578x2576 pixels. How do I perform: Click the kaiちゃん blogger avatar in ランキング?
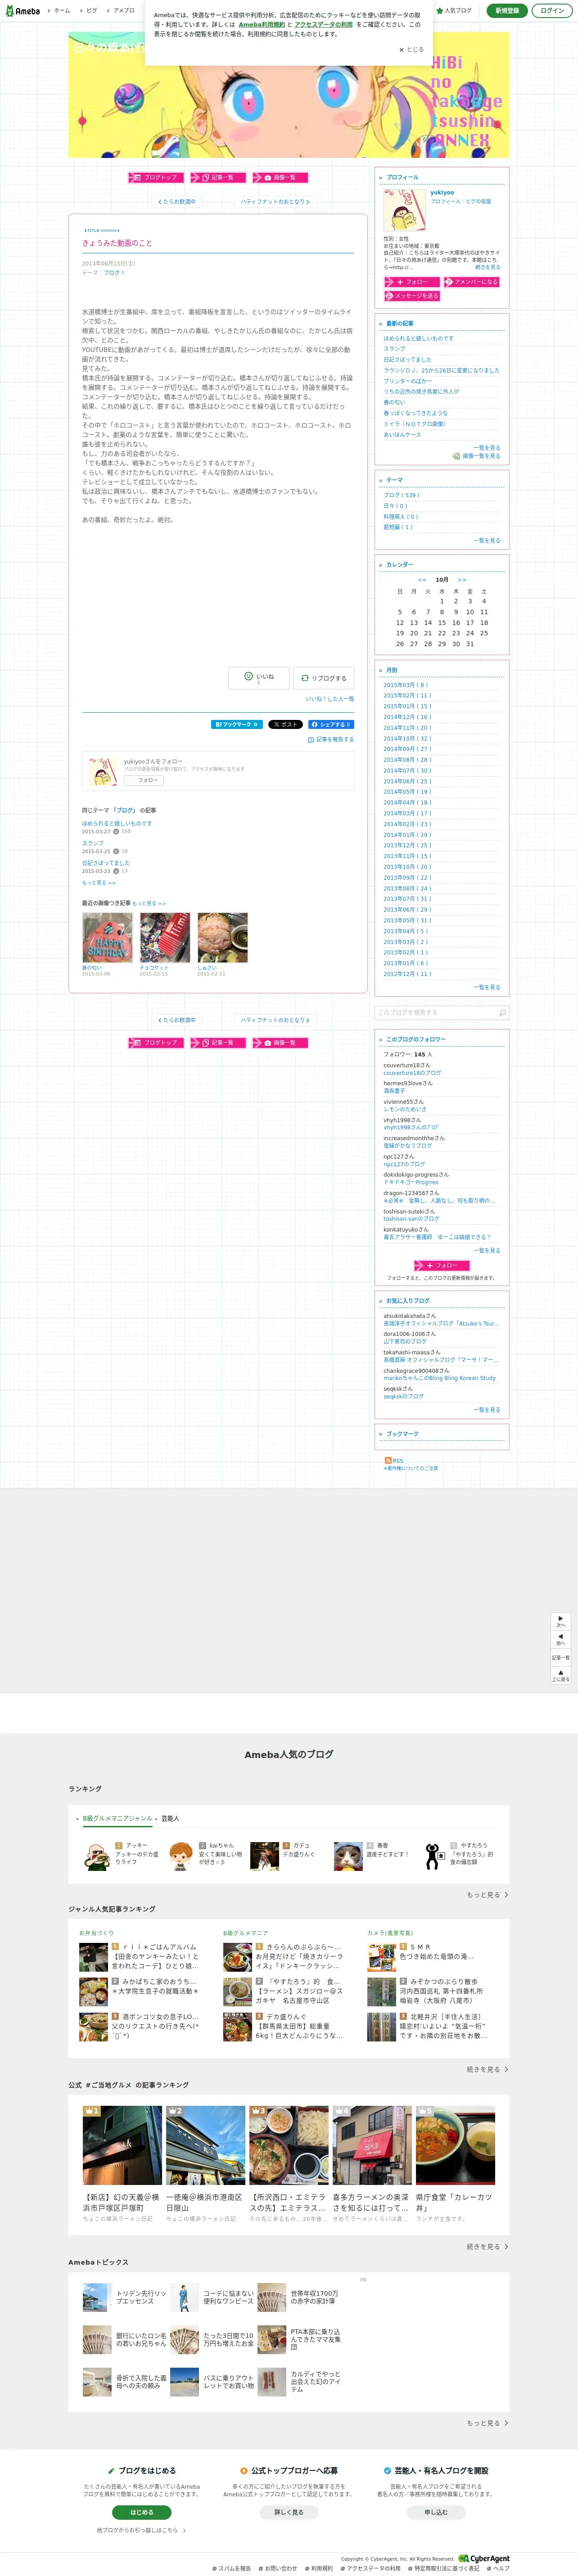click(180, 1856)
